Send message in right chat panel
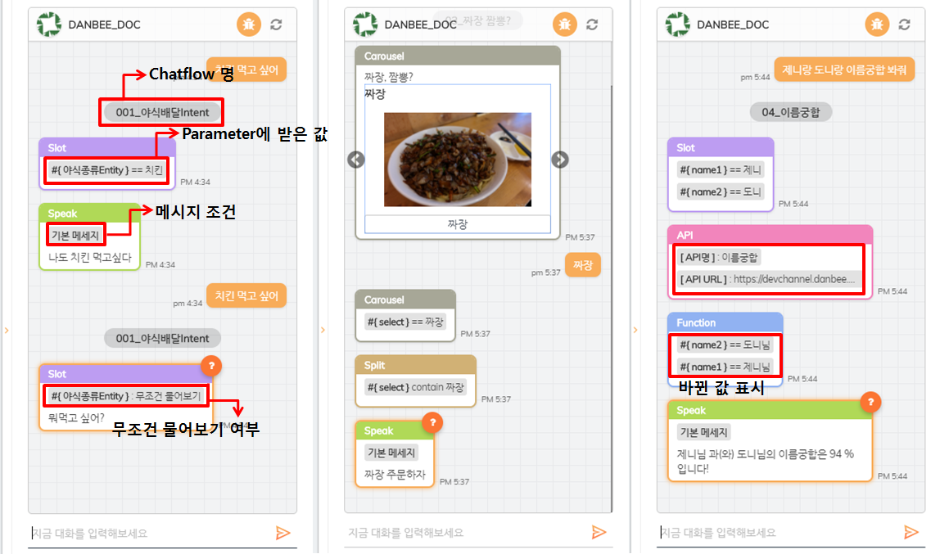Screen dimensions: 940x554 pos(911,532)
